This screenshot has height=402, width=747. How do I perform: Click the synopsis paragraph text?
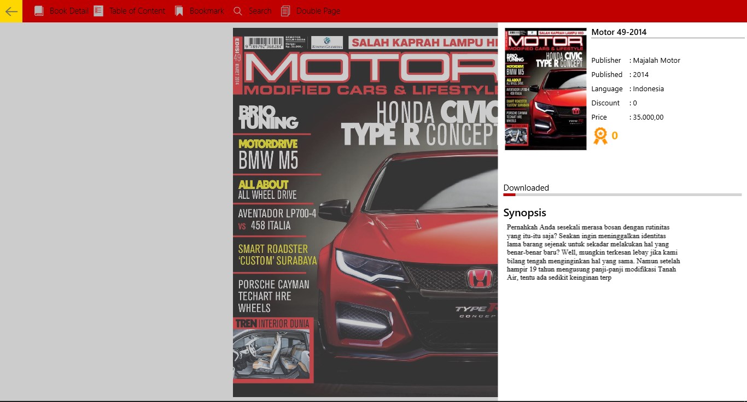click(x=593, y=252)
